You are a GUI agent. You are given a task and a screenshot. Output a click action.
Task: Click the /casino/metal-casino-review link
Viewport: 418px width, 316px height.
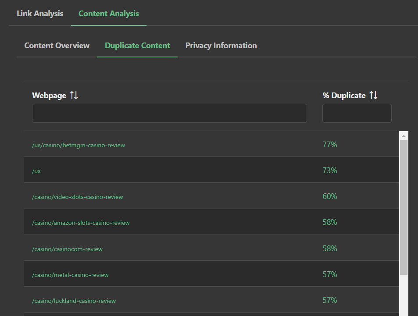point(70,274)
